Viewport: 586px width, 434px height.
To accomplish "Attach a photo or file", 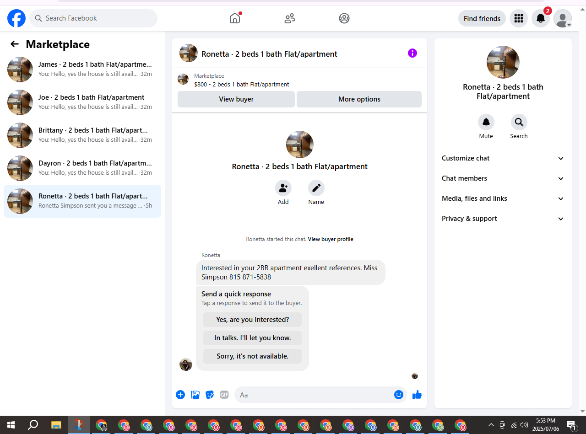I will (x=195, y=395).
